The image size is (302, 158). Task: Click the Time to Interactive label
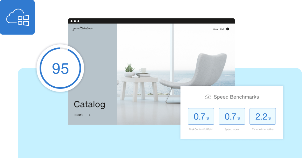click(x=262, y=130)
